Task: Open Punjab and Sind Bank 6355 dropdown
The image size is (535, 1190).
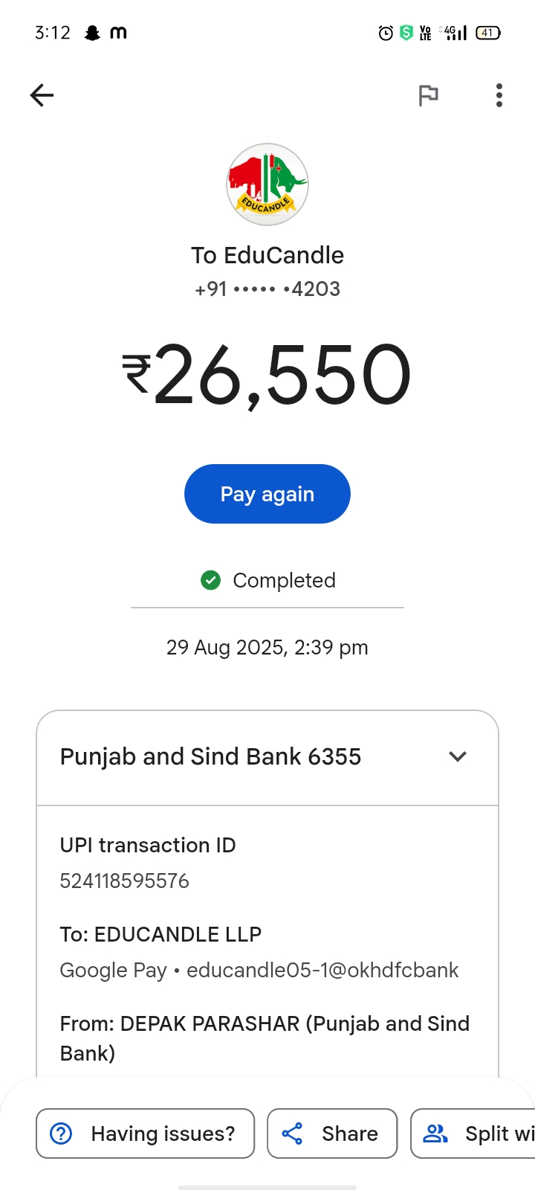Action: coord(210,756)
